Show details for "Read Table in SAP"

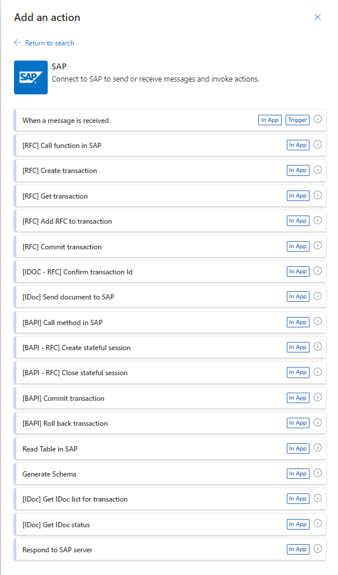pos(317,448)
